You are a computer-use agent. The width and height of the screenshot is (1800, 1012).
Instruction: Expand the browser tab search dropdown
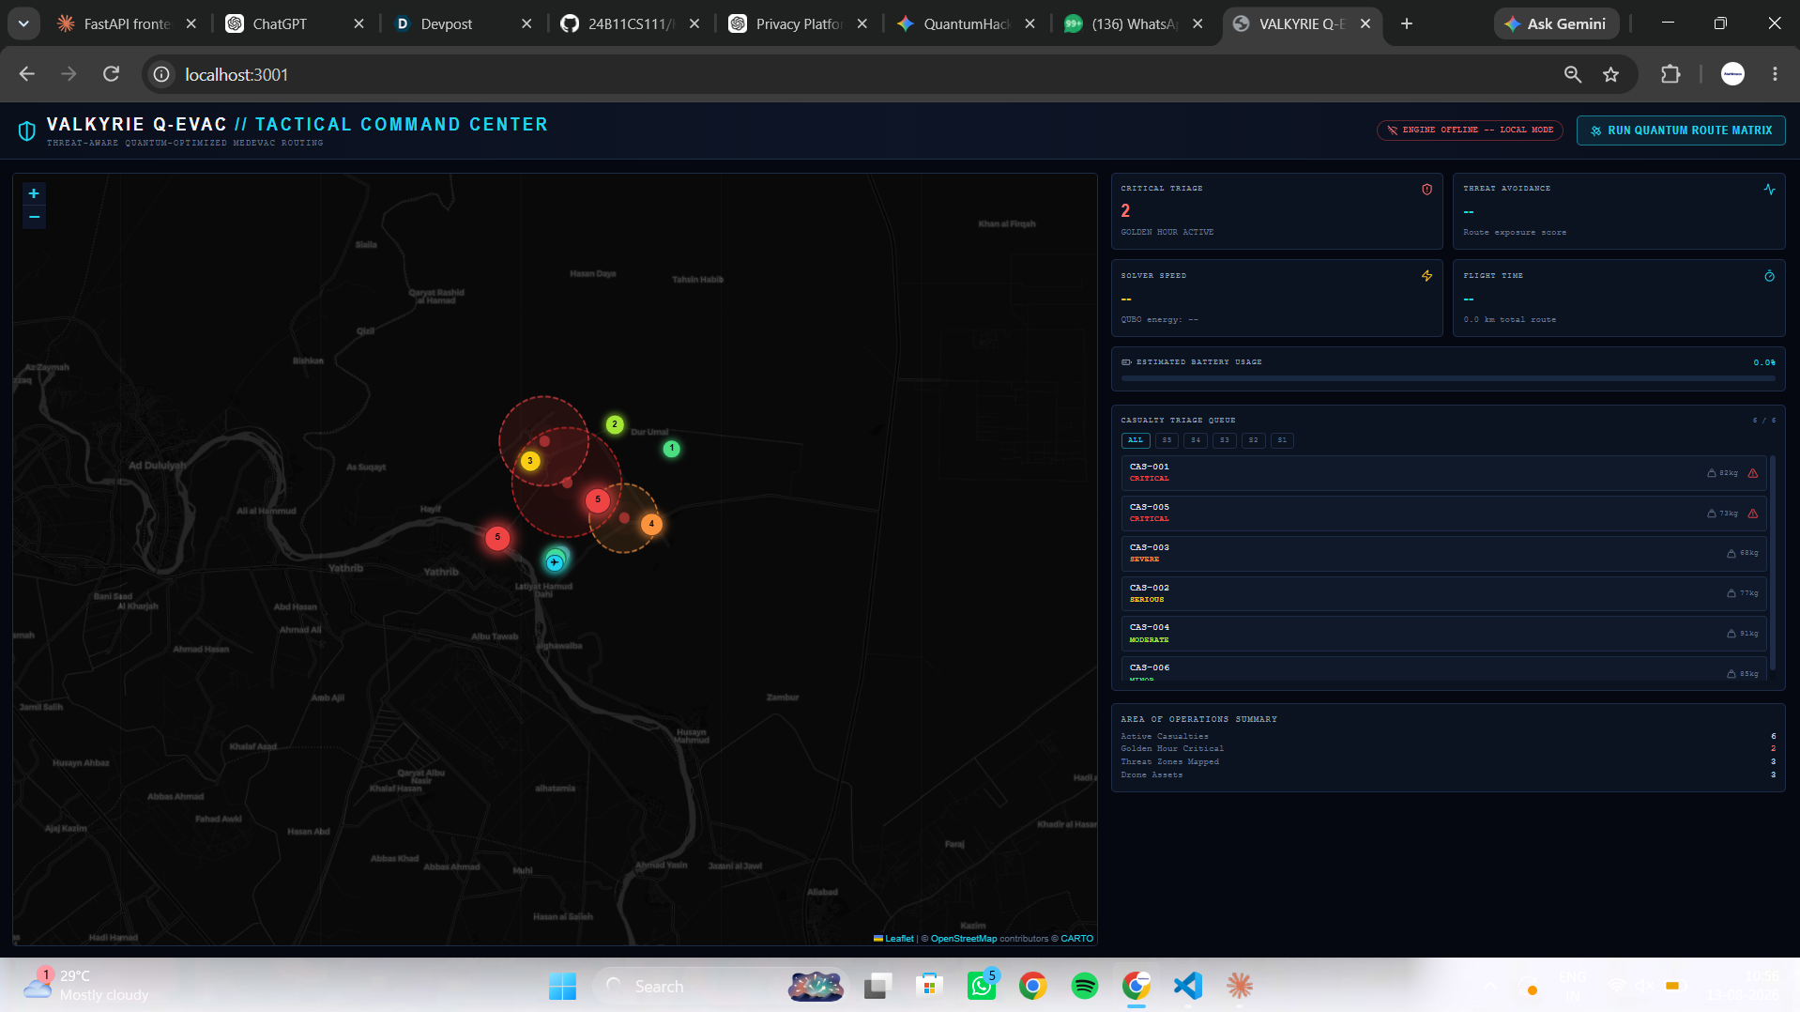(x=23, y=23)
